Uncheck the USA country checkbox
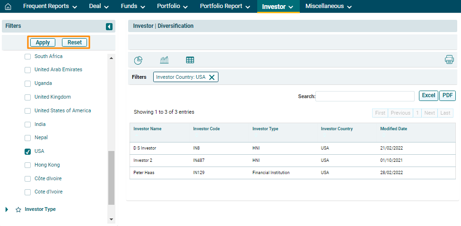 [x=27, y=151]
